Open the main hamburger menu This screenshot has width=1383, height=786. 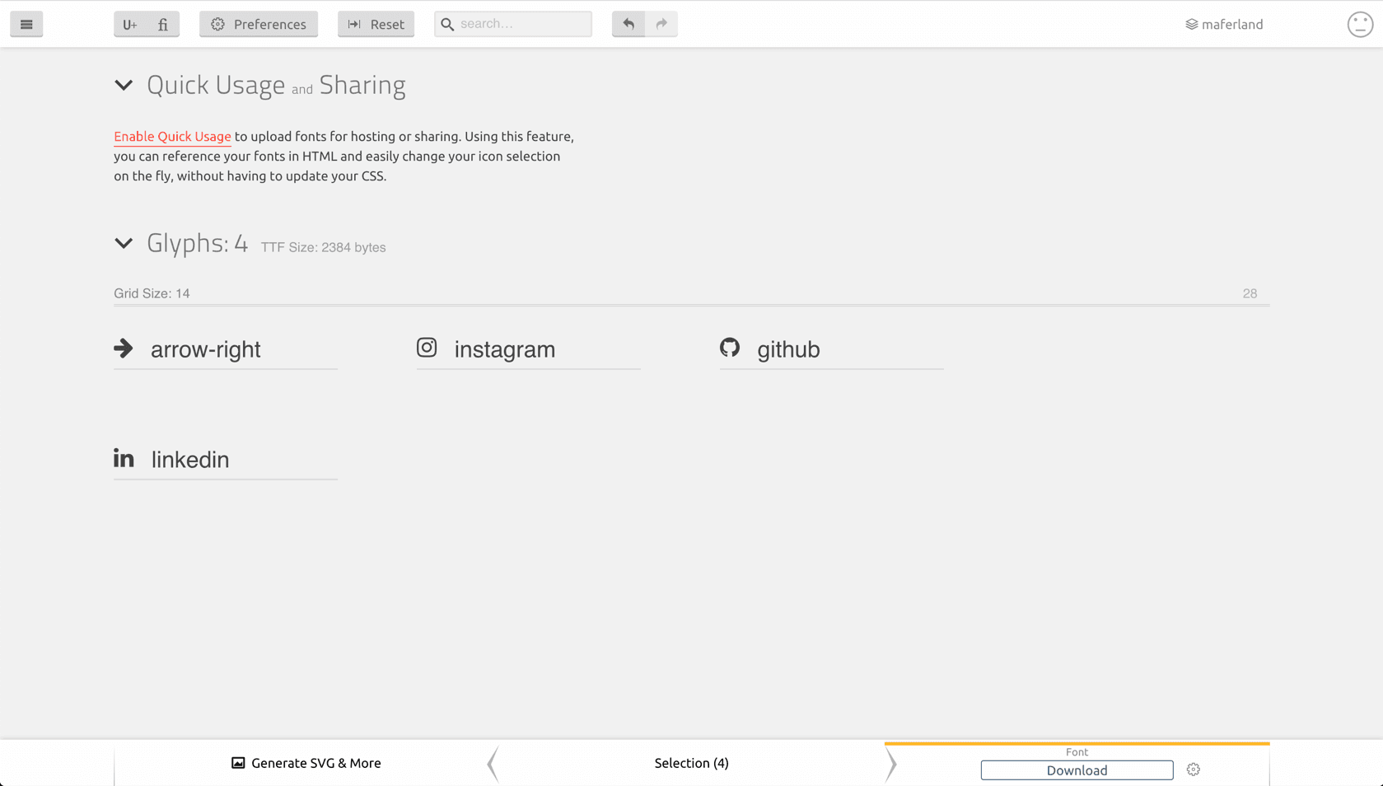(x=26, y=24)
